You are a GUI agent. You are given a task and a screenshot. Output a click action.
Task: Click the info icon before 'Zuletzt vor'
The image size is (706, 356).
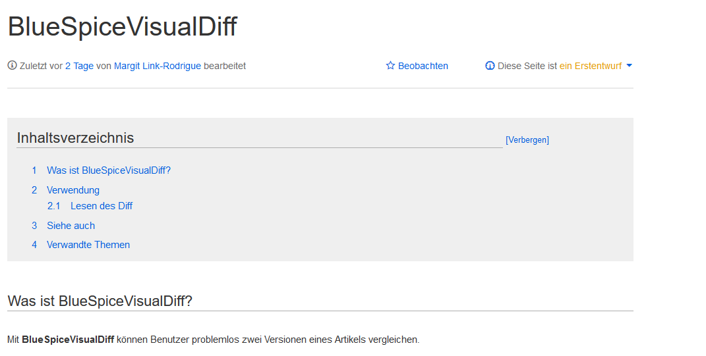click(12, 66)
